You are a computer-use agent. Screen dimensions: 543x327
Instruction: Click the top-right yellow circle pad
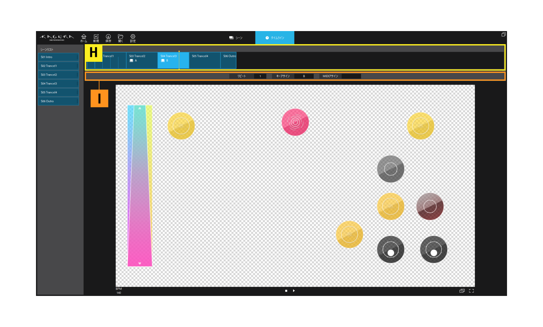pos(421,126)
